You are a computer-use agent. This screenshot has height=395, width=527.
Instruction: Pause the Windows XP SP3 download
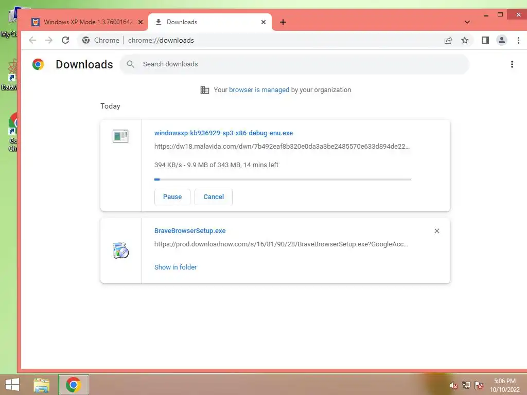pos(172,197)
